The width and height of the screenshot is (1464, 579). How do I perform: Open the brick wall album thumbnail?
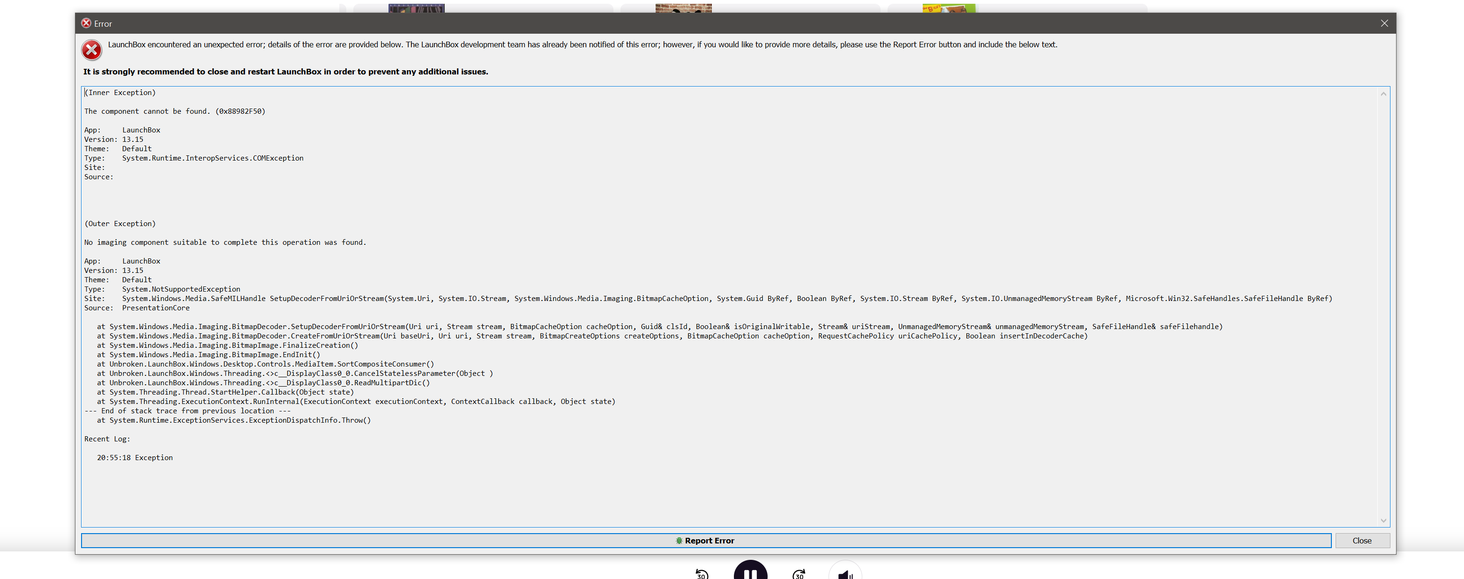pos(683,8)
